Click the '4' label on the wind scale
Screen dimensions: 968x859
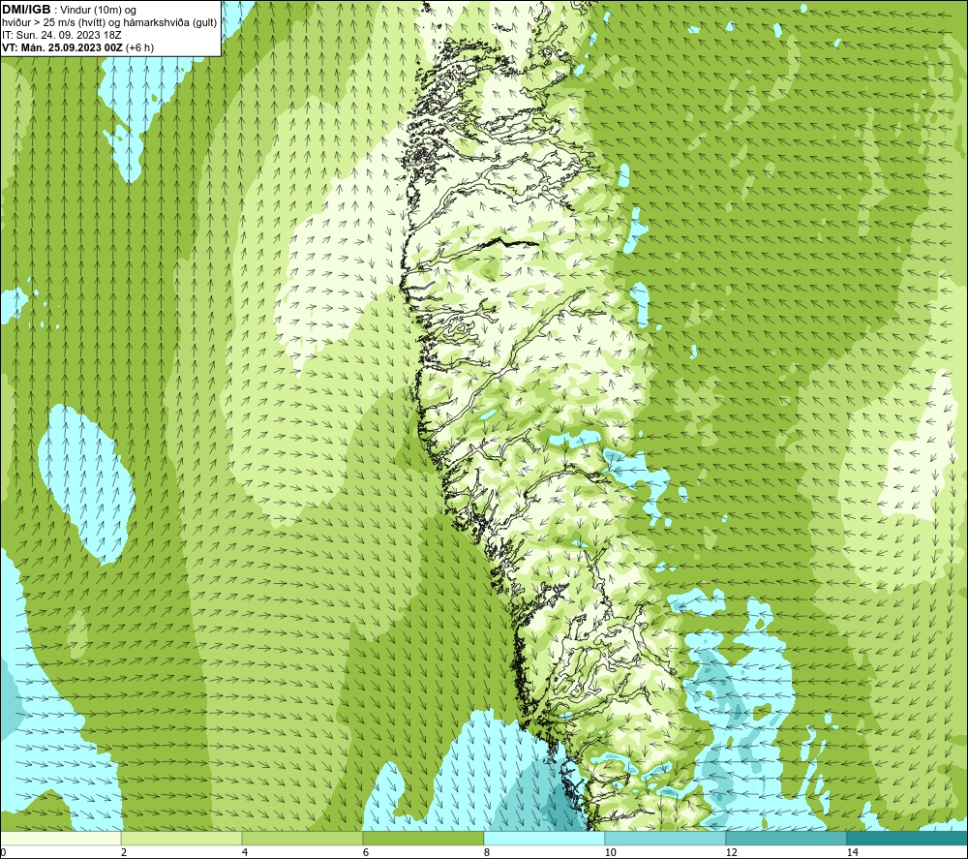245,852
